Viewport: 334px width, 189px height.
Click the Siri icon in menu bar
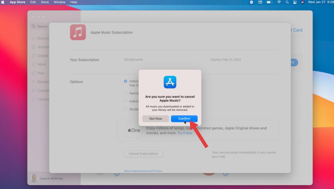coord(302,2)
